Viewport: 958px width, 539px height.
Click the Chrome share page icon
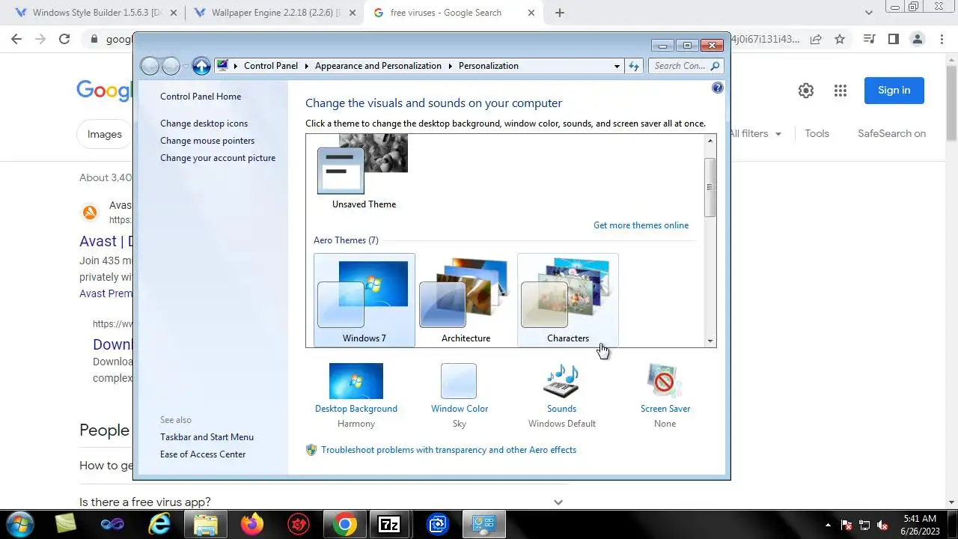816,39
